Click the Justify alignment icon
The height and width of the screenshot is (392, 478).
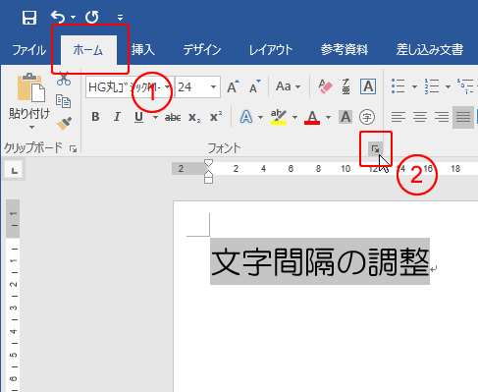coord(463,117)
